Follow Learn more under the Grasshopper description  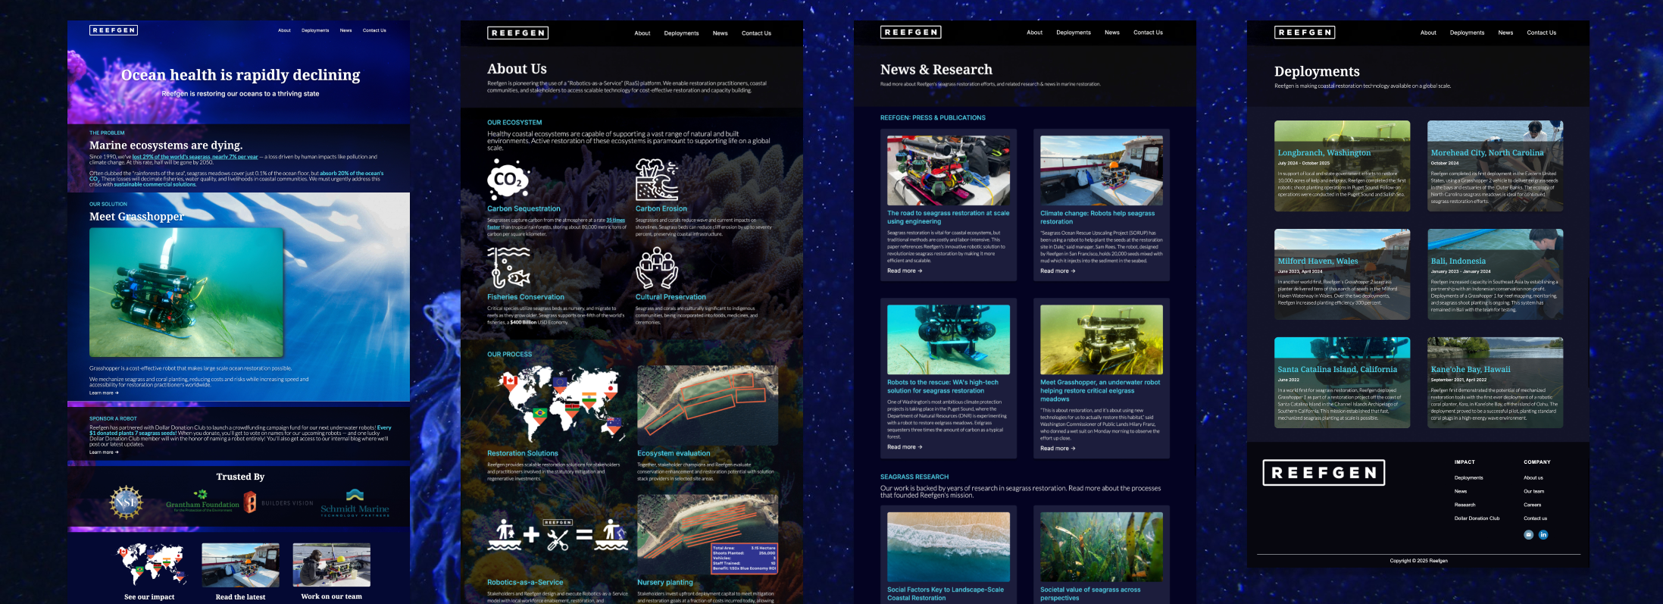104,393
